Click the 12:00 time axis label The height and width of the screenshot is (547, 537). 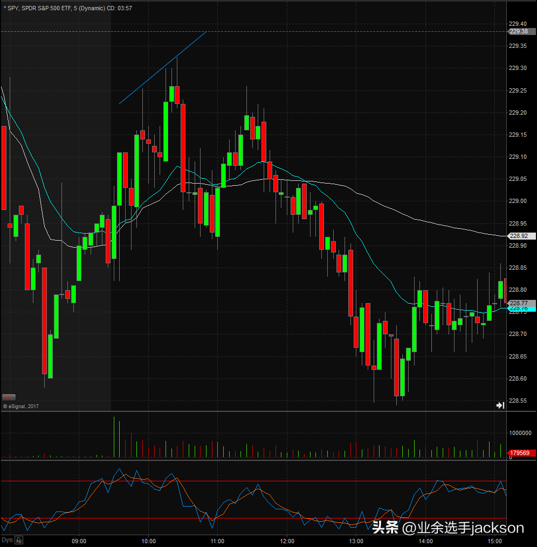point(287,541)
